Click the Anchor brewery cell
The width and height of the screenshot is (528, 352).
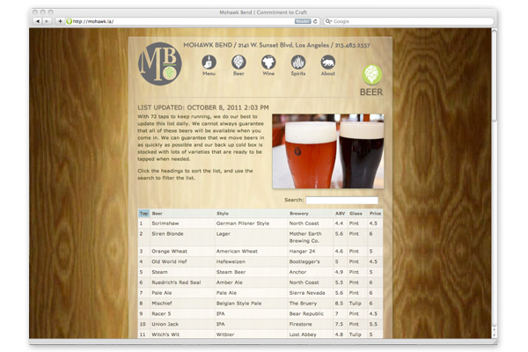coord(297,272)
